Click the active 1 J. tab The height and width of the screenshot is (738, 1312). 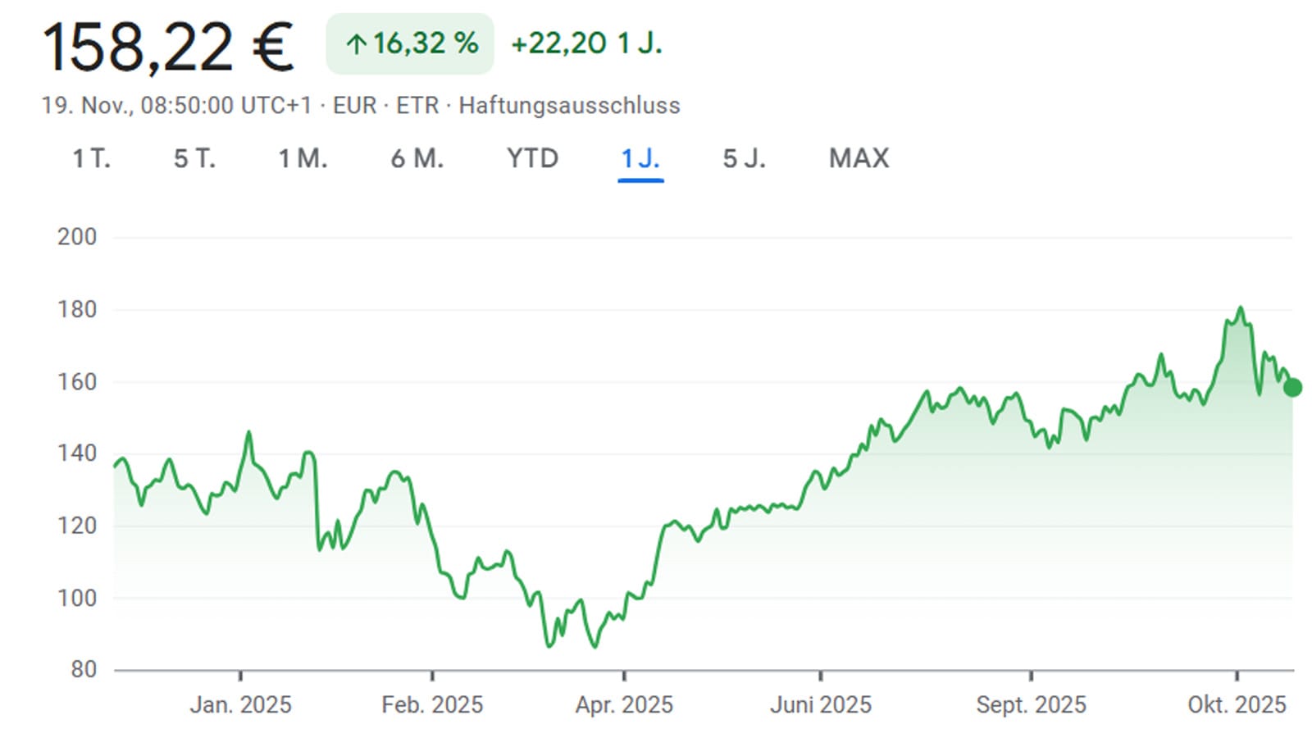point(640,158)
